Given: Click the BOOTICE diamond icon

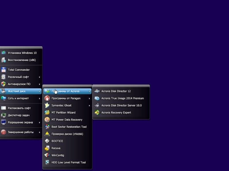Looking at the screenshot, I should click(x=47, y=141).
